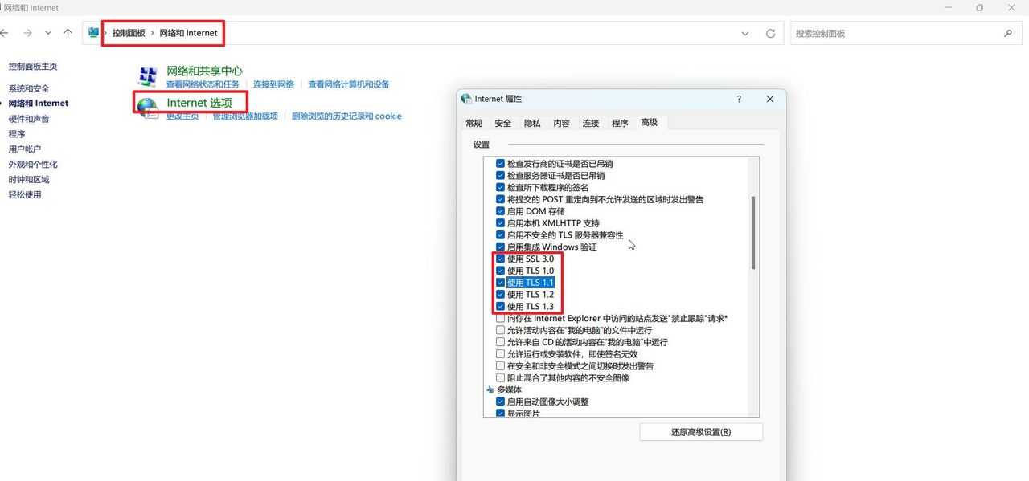Click 网络和 Internet in the breadcrumb
1029x481 pixels.
coord(189,33)
